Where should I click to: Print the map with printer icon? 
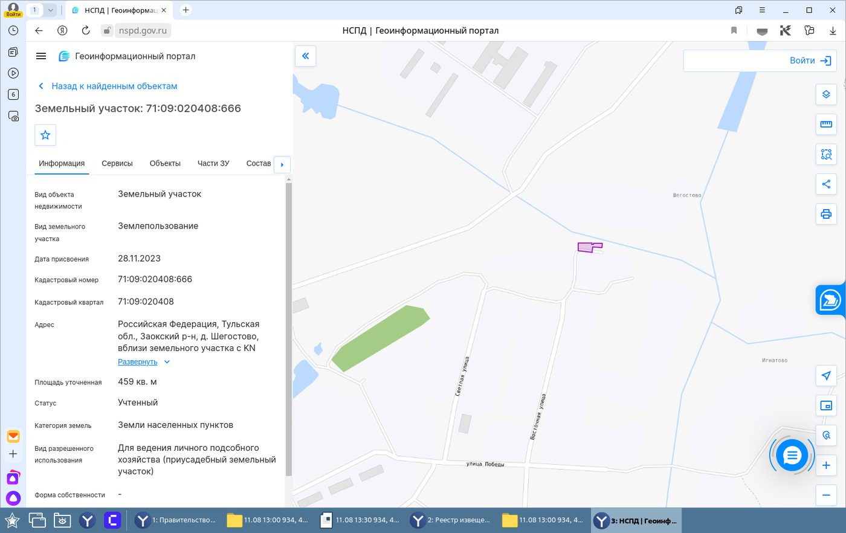[x=826, y=214]
